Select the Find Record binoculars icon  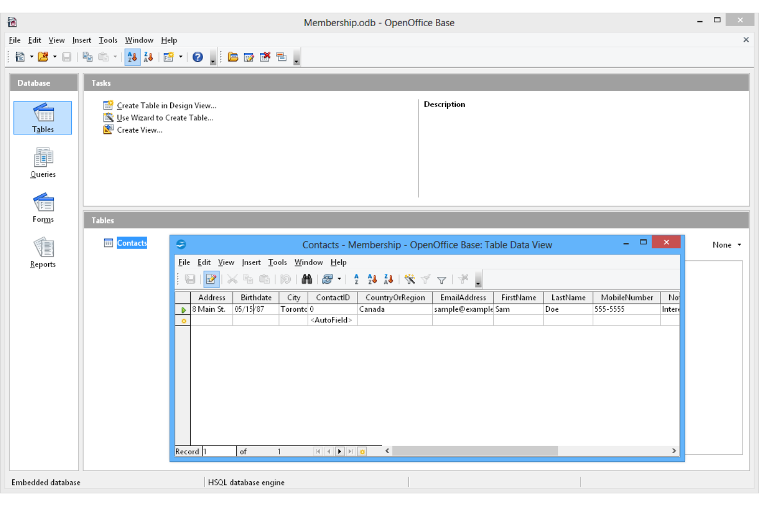click(307, 279)
